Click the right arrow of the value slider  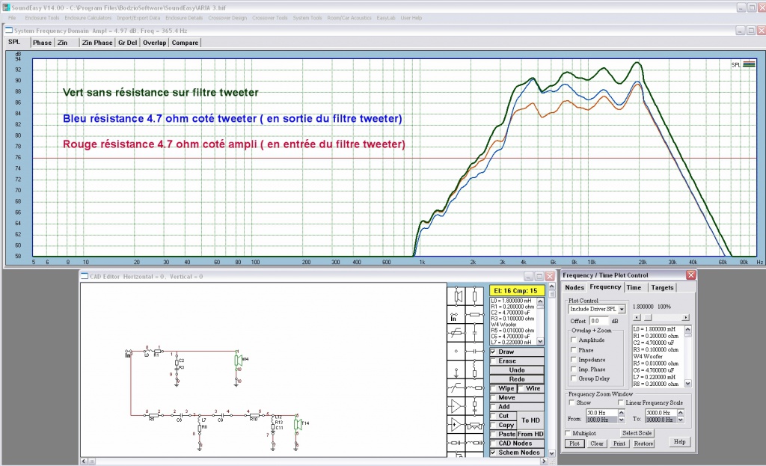[x=686, y=317]
